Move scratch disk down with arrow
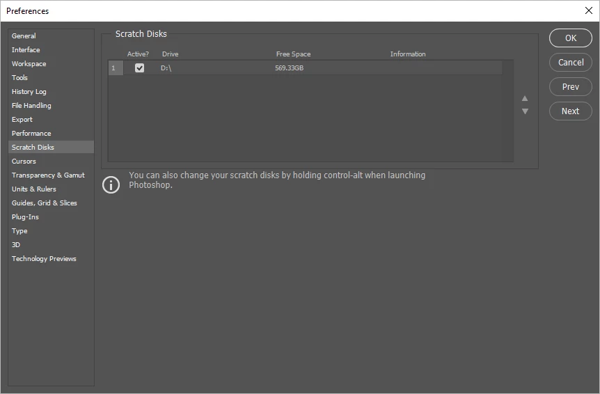Viewport: 600px width, 394px height. (x=525, y=111)
